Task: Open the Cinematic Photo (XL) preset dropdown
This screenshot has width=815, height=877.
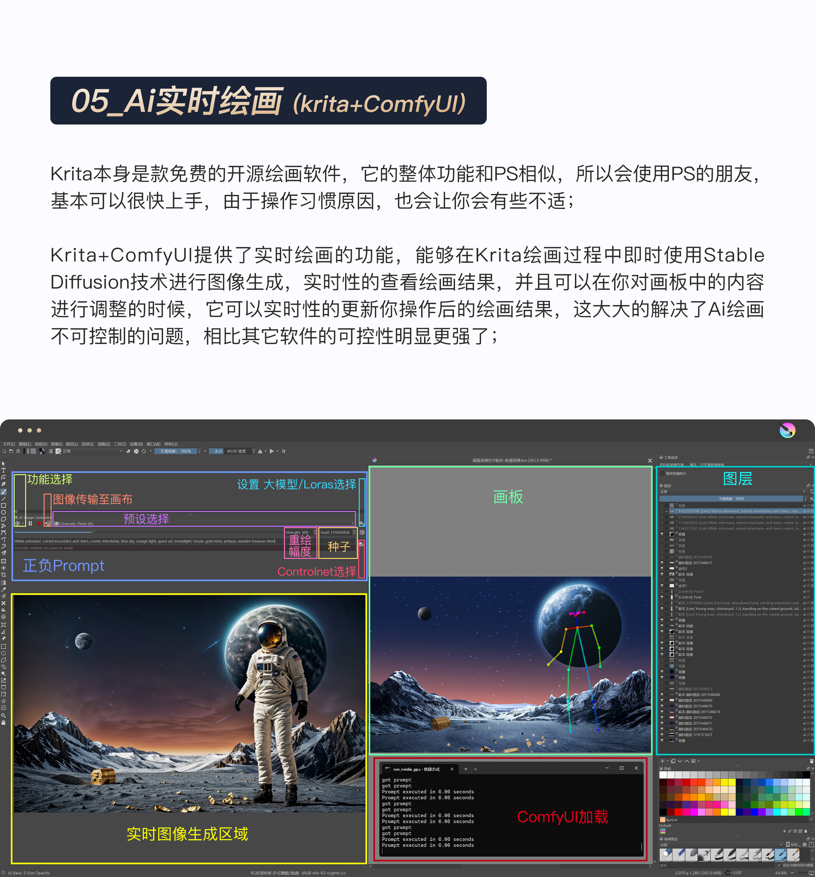Action: point(204,524)
